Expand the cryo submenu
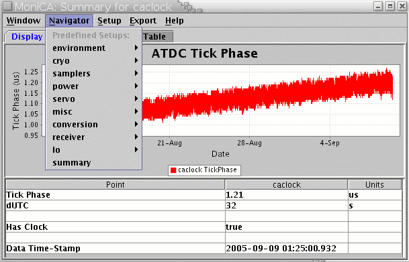The height and width of the screenshot is (262, 409). 93,60
